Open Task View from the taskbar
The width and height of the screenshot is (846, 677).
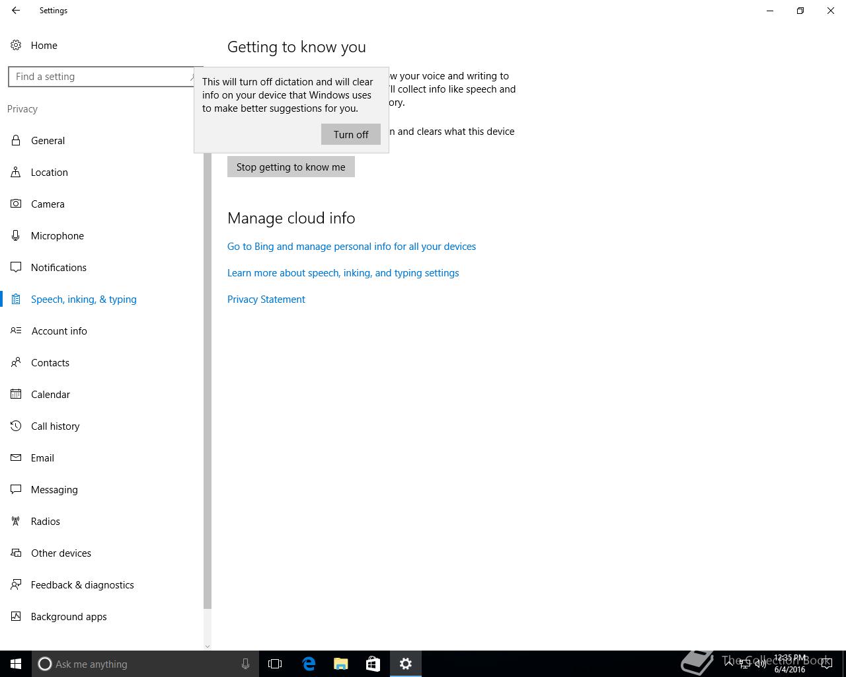(x=275, y=664)
